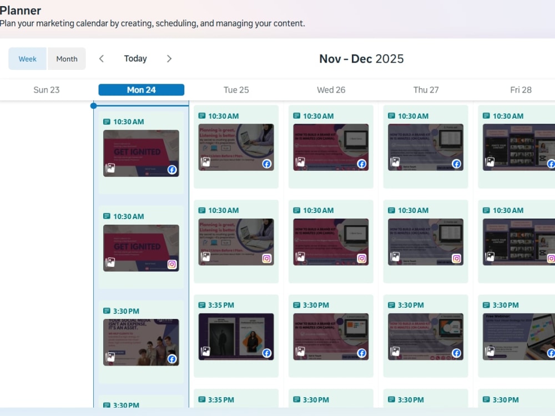The image size is (555, 416).
Task: Open Thursday's 3:30 PM Facebook thumbnail
Action: [x=426, y=337]
